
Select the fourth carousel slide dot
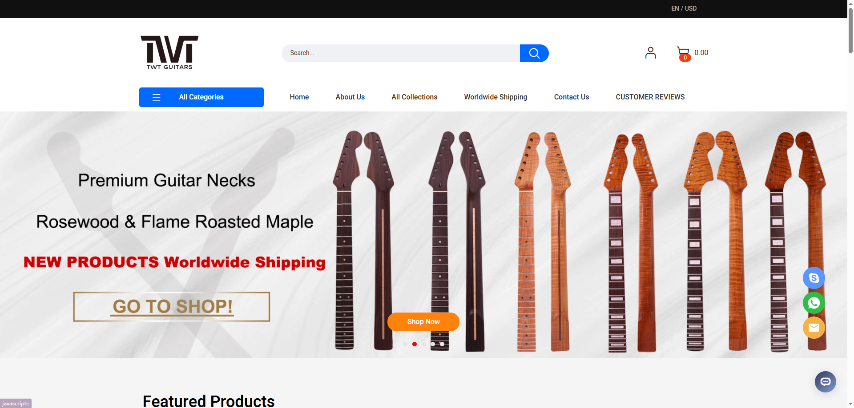point(433,344)
